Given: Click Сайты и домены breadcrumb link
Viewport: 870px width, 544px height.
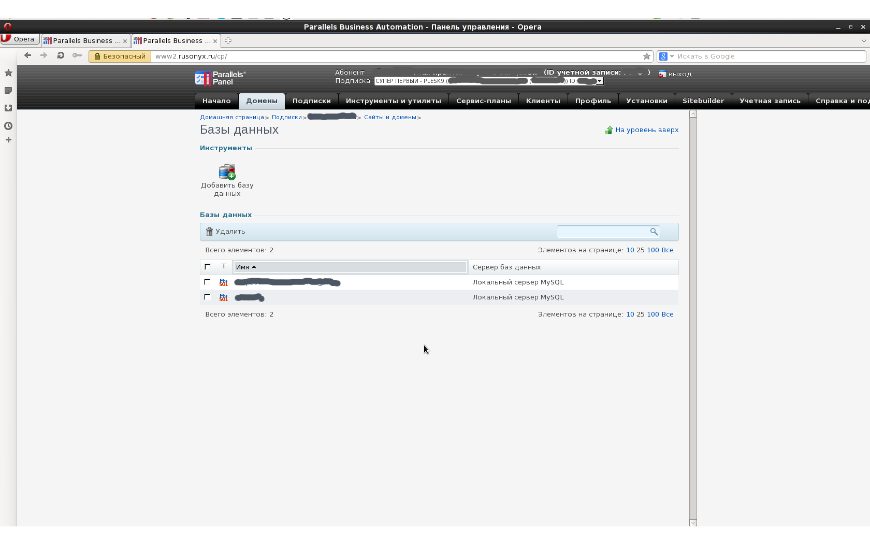Looking at the screenshot, I should pos(390,118).
